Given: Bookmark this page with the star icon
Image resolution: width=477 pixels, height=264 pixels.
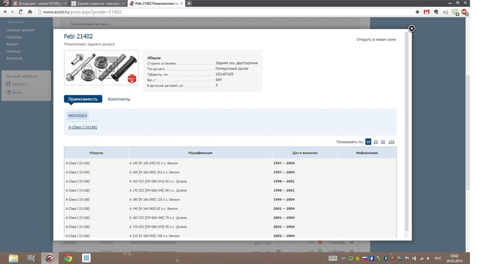Looking at the screenshot, I should [x=417, y=12].
